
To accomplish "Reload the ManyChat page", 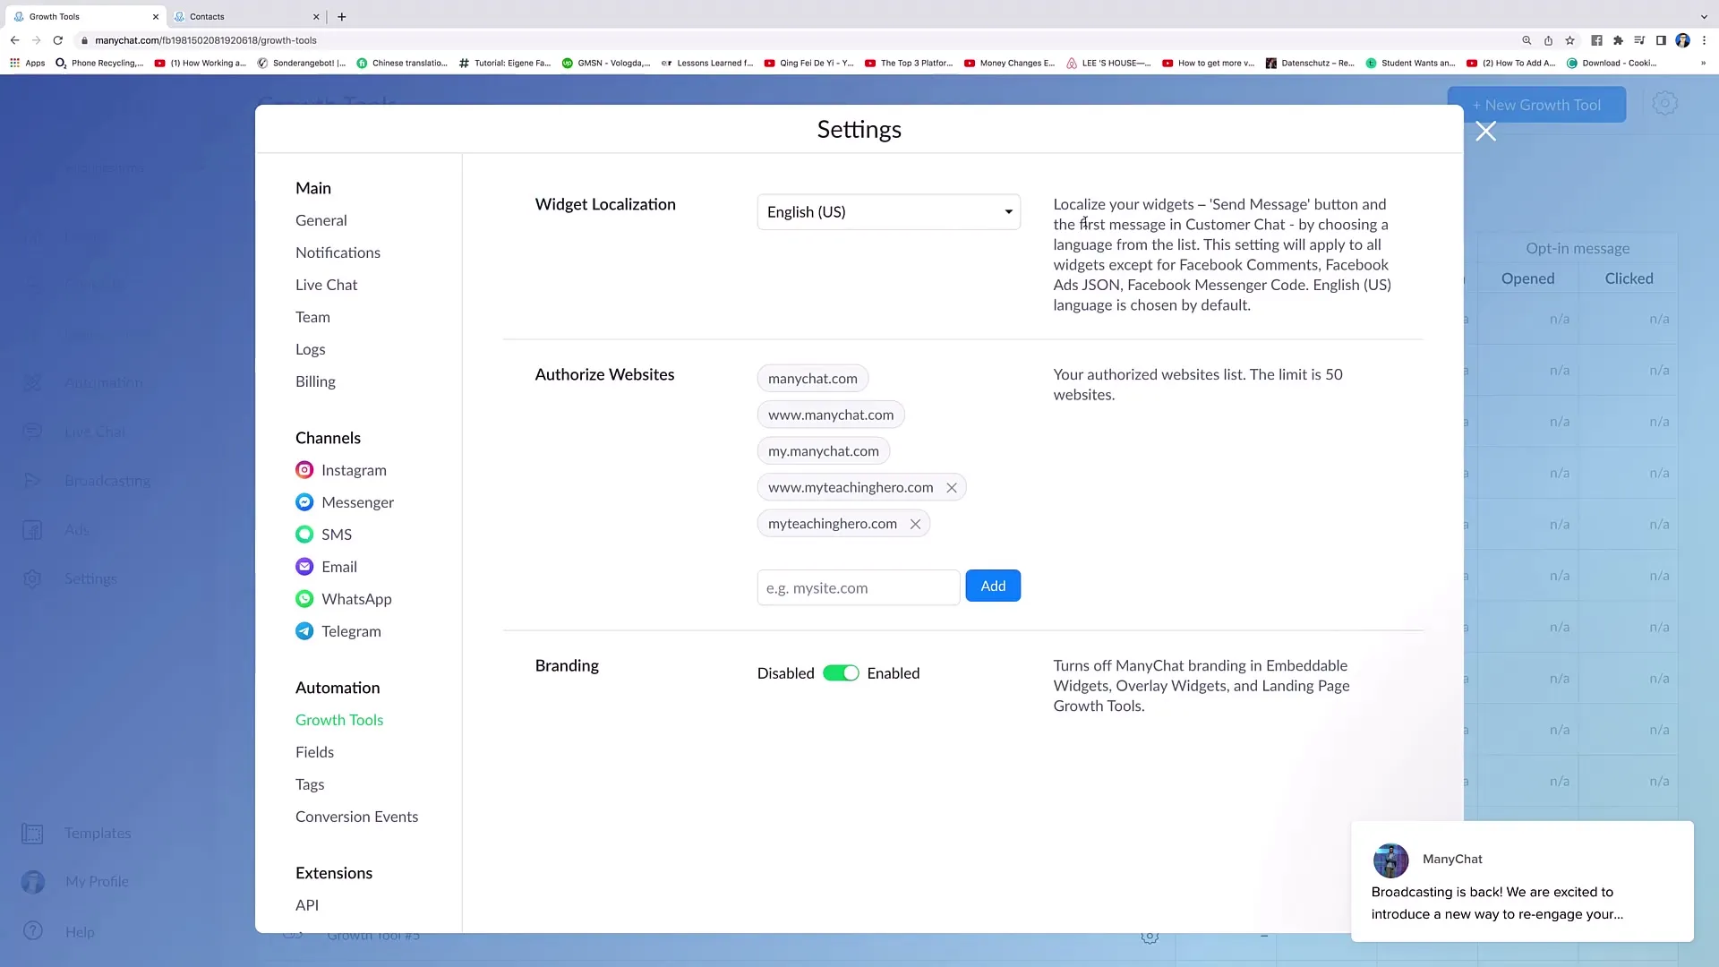I will 57,40.
